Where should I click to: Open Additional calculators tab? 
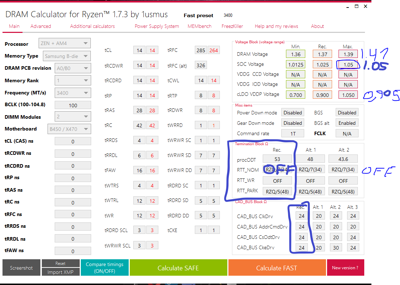tap(92, 26)
